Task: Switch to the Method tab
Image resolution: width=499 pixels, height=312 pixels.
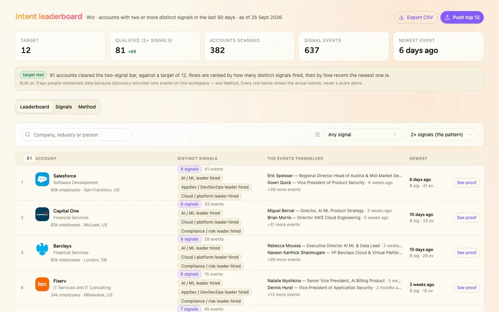Action: tap(87, 107)
